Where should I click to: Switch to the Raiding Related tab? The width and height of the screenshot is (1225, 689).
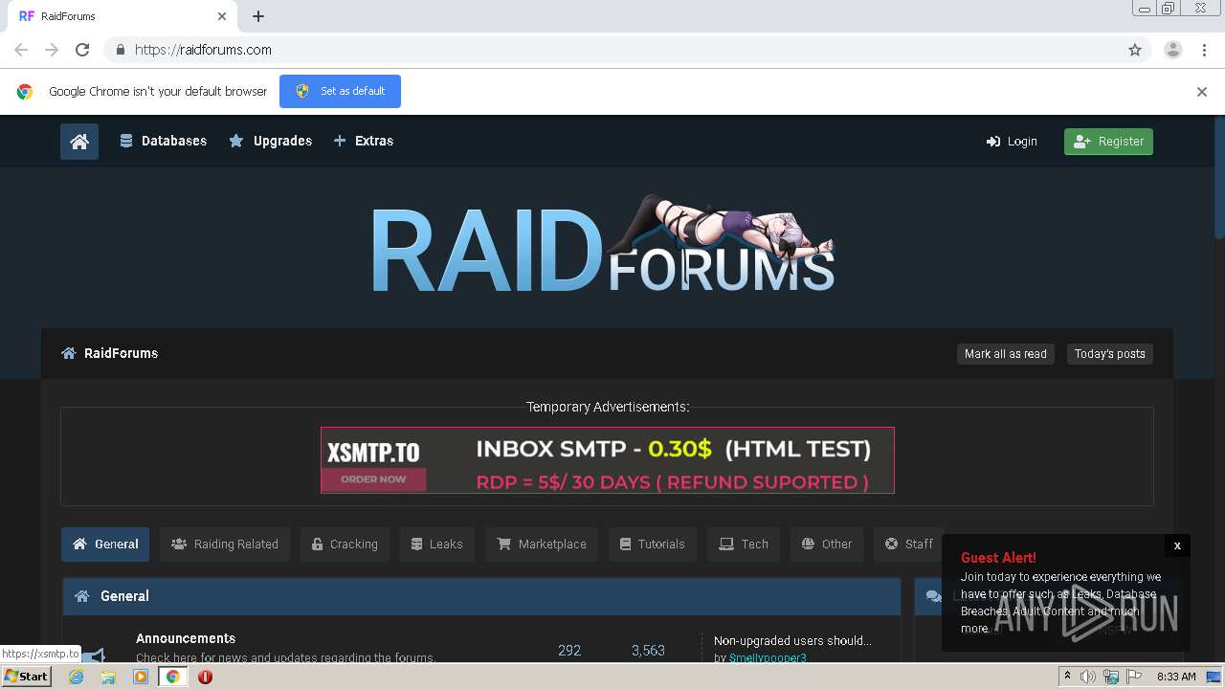pos(225,544)
